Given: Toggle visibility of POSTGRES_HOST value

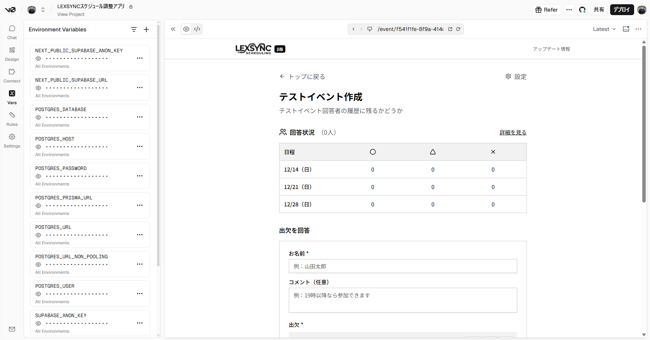Looking at the screenshot, I should point(38,147).
